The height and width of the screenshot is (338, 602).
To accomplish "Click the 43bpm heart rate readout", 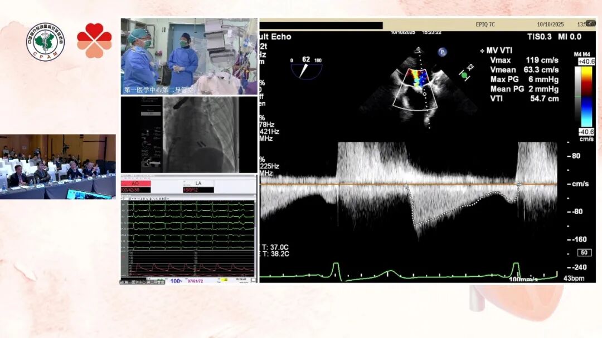I will pos(574,278).
